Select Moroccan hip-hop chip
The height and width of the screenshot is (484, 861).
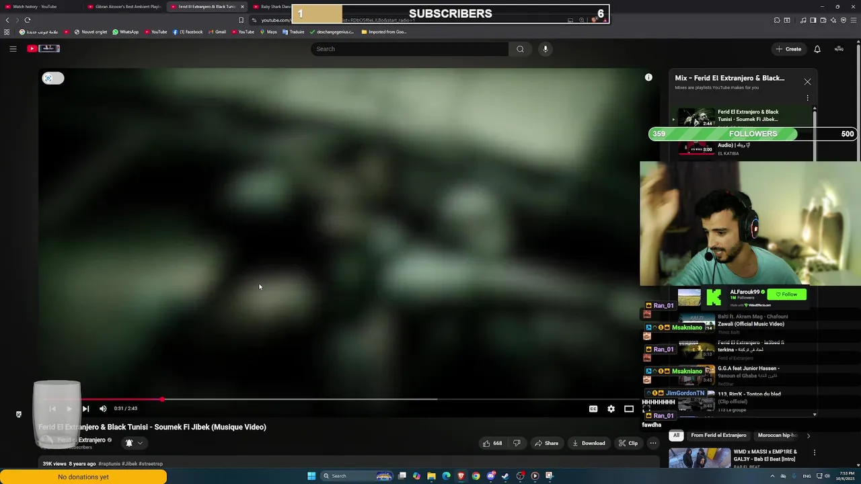tap(778, 436)
